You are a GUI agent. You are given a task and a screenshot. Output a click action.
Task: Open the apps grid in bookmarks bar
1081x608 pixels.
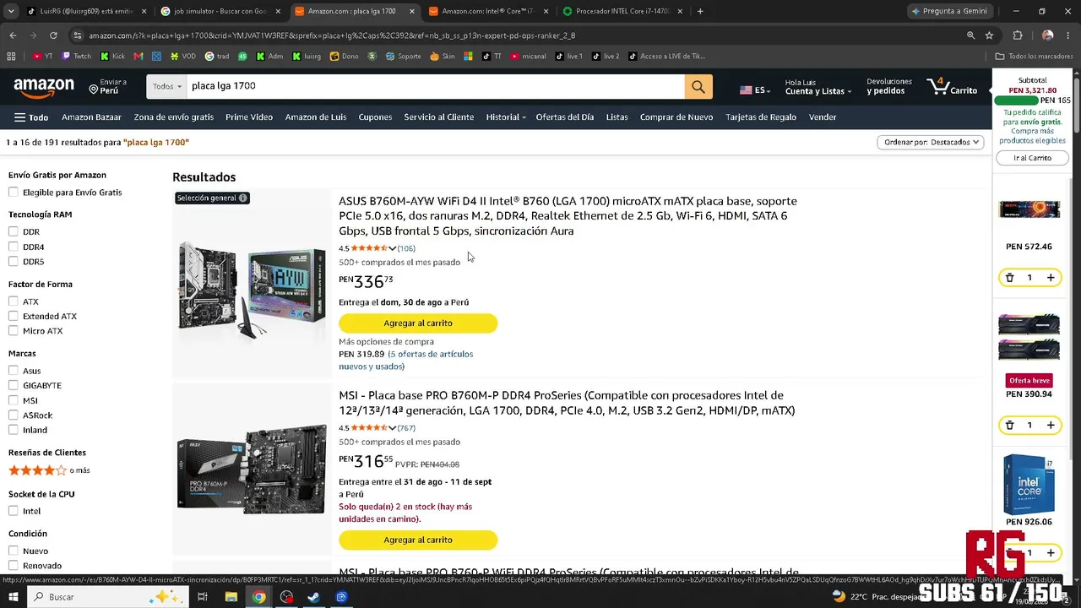tap(11, 57)
